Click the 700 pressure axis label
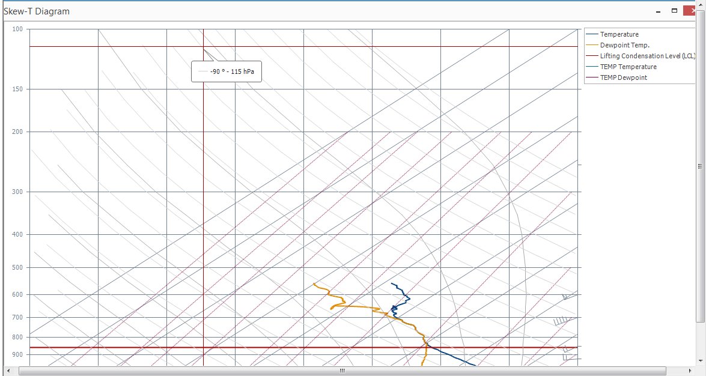The image size is (706, 376). 17,318
